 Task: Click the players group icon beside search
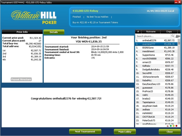click(178, 36)
